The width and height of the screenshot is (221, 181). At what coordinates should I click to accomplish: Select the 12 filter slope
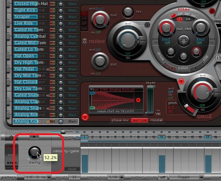180,19
